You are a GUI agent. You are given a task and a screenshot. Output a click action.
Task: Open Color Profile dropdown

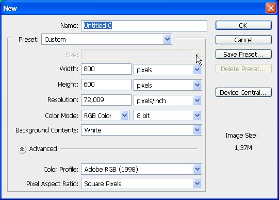141,169
